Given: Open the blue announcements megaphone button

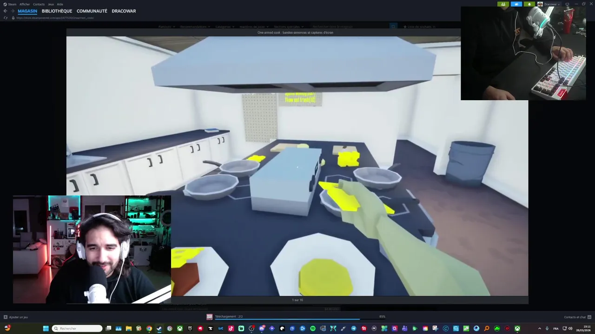Looking at the screenshot, I should coord(516,4).
